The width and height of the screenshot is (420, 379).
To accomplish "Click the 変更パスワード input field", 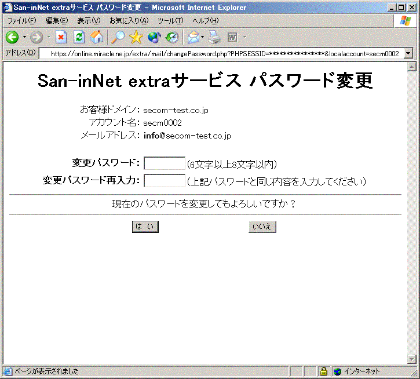I will (164, 163).
